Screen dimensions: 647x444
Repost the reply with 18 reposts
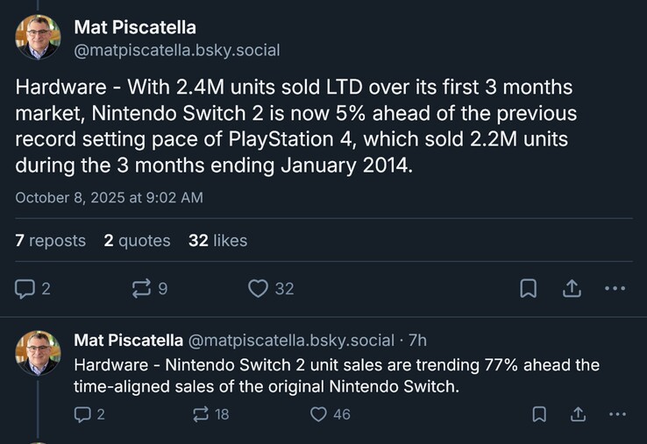tap(201, 413)
